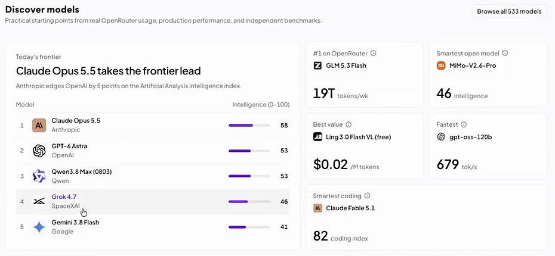The image size is (555, 256).
Task: Open GLM 5.3 Flash model name
Action: click(x=346, y=65)
